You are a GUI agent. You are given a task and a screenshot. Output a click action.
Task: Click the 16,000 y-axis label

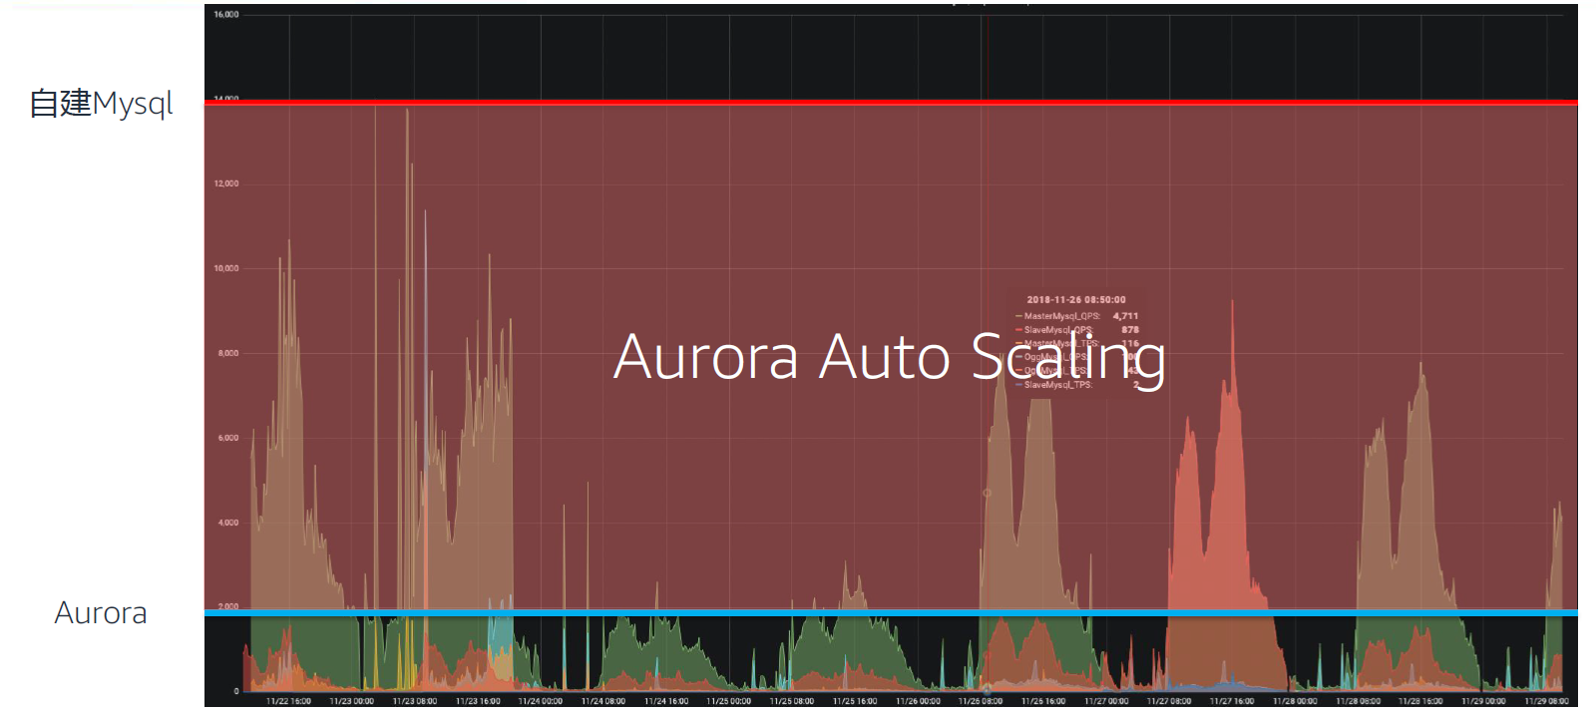click(x=226, y=15)
